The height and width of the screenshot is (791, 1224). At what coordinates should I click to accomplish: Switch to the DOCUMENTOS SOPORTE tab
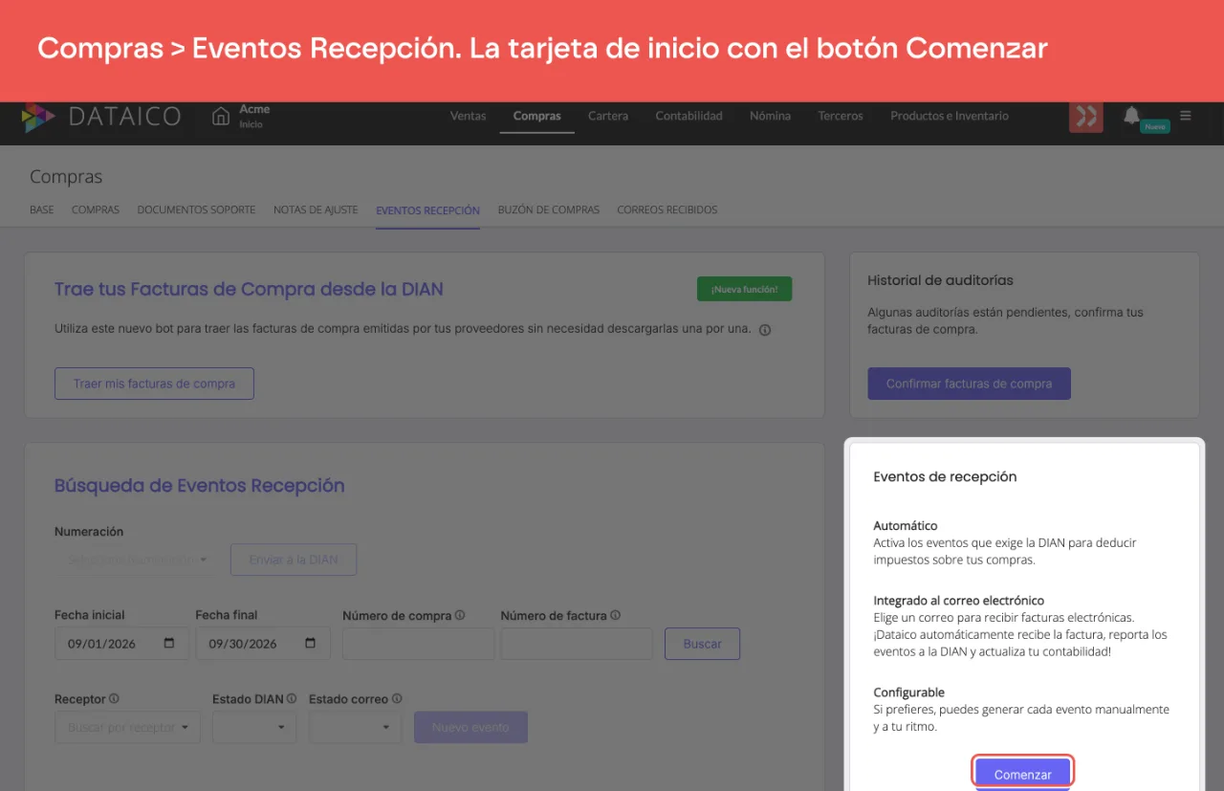coord(196,209)
